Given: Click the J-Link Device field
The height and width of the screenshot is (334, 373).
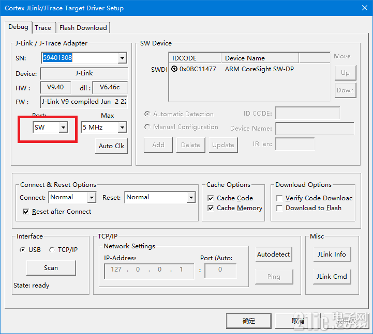Looking at the screenshot, I should point(84,73).
